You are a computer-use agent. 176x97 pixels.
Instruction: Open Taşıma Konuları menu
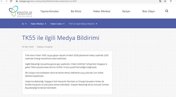[x=50, y=11]
